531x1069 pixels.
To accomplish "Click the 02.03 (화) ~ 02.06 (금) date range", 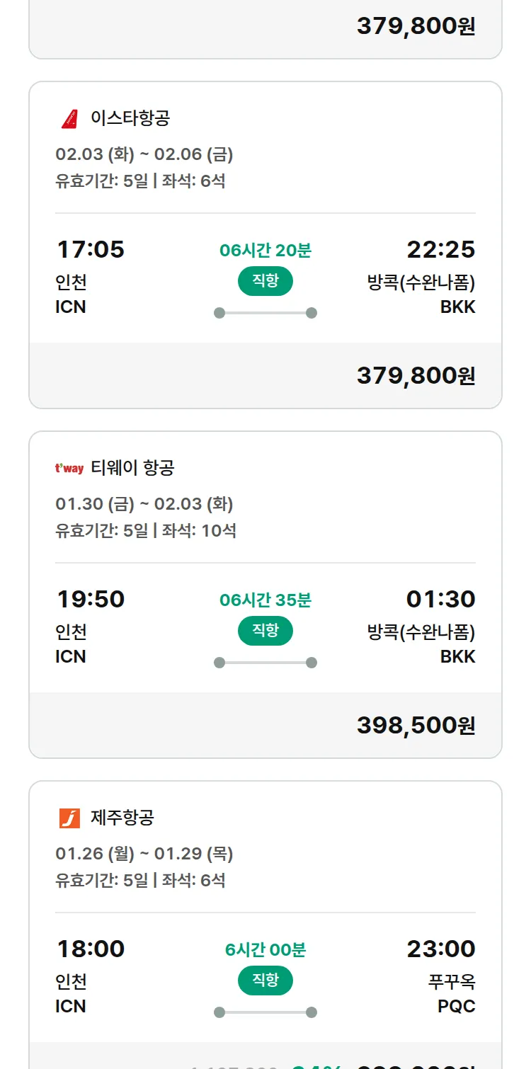I will tap(144, 154).
